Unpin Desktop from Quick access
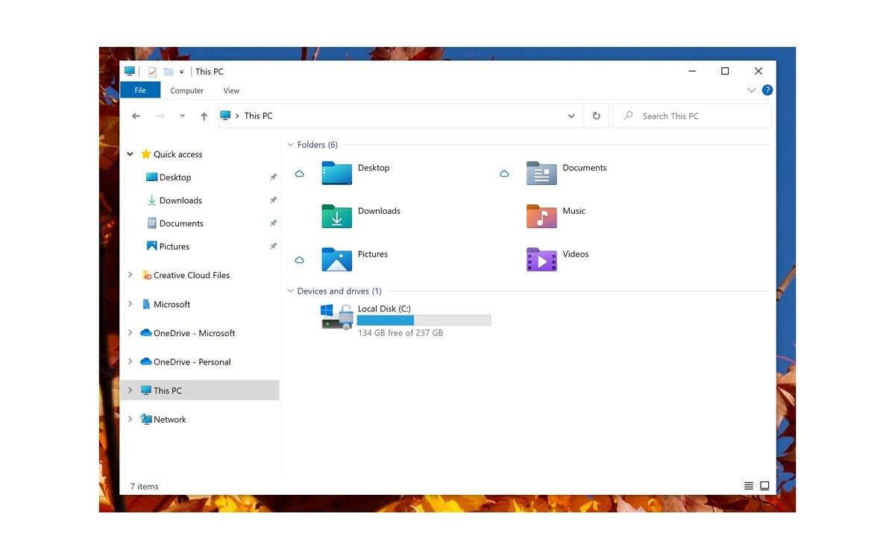 point(273,177)
